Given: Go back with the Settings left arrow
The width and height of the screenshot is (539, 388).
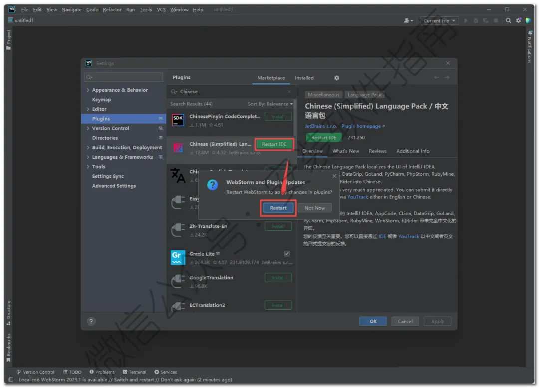Looking at the screenshot, I should [437, 77].
